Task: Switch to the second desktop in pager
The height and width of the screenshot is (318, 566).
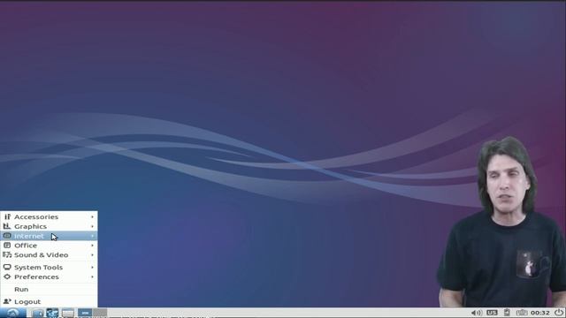Action: coord(100,313)
